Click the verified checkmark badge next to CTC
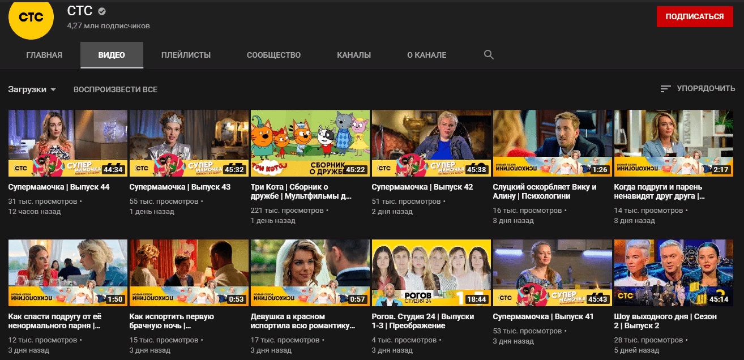 pos(101,12)
